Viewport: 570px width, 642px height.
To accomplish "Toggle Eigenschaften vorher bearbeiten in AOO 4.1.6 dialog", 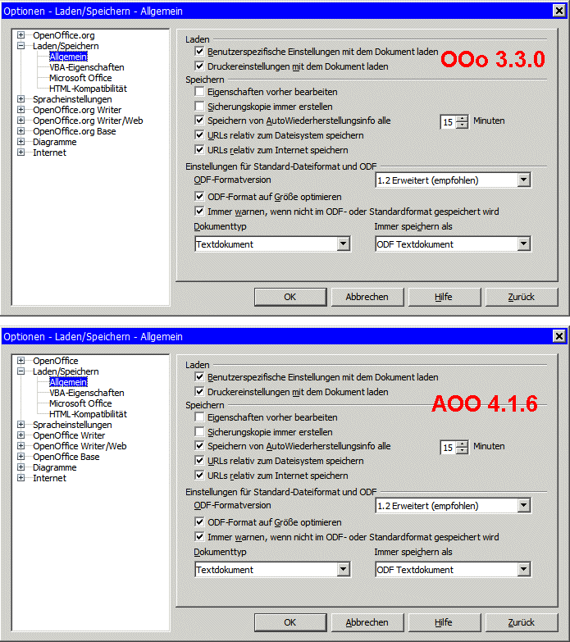I will click(199, 417).
